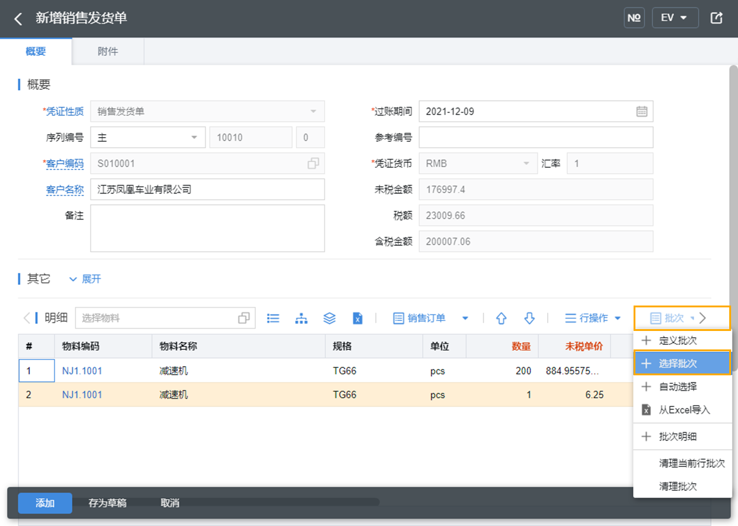Click the stacked layers icon
Image resolution: width=738 pixels, height=526 pixels.
point(329,318)
